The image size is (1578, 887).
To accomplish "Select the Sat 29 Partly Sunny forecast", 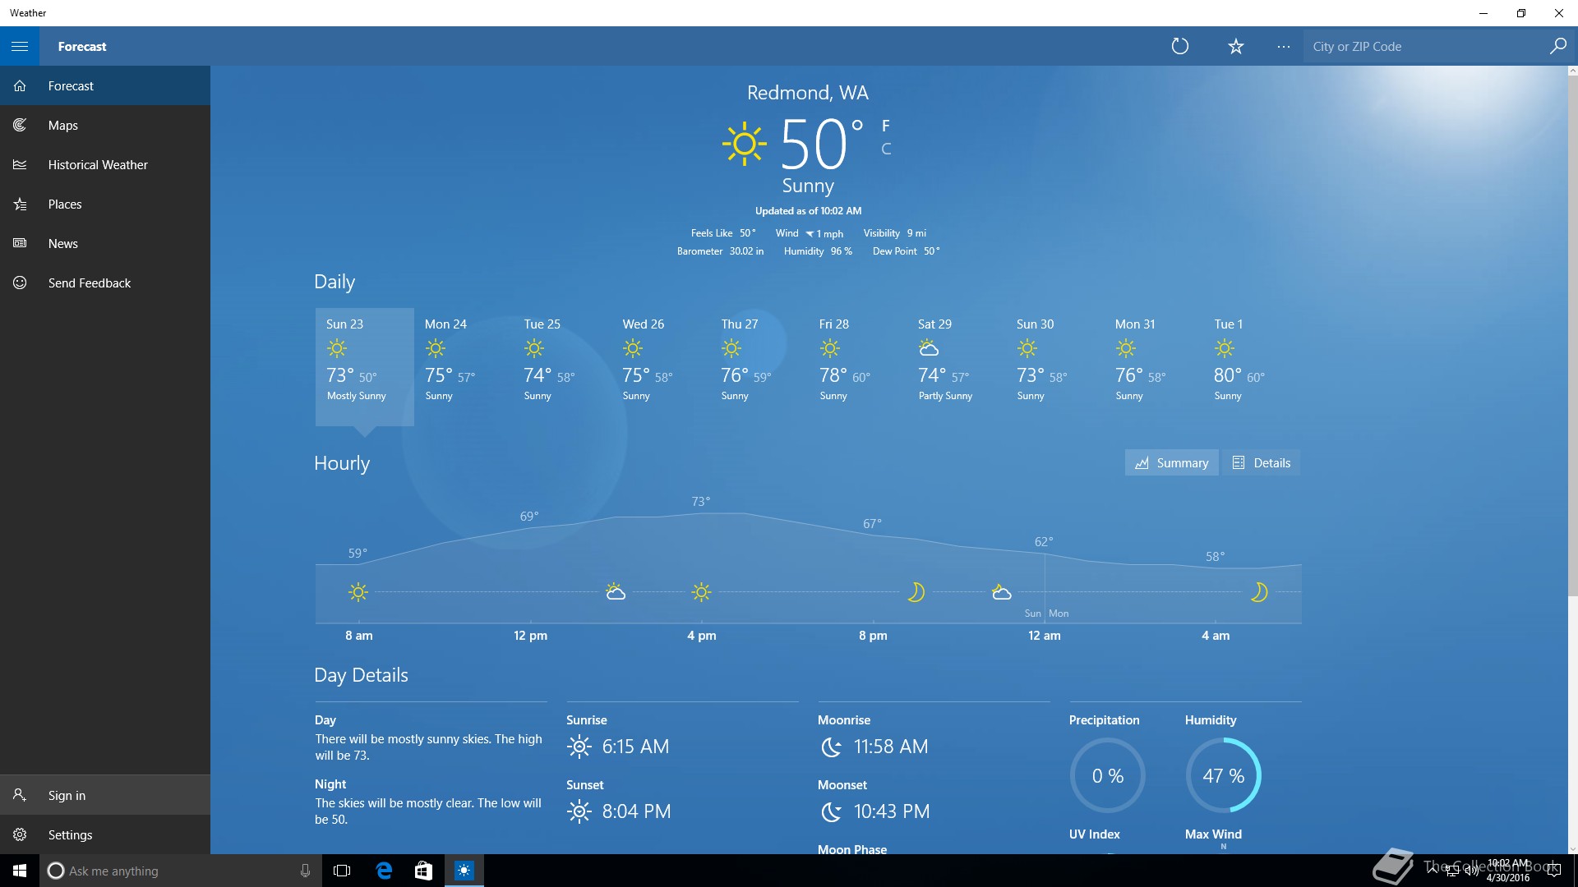I will (956, 366).
